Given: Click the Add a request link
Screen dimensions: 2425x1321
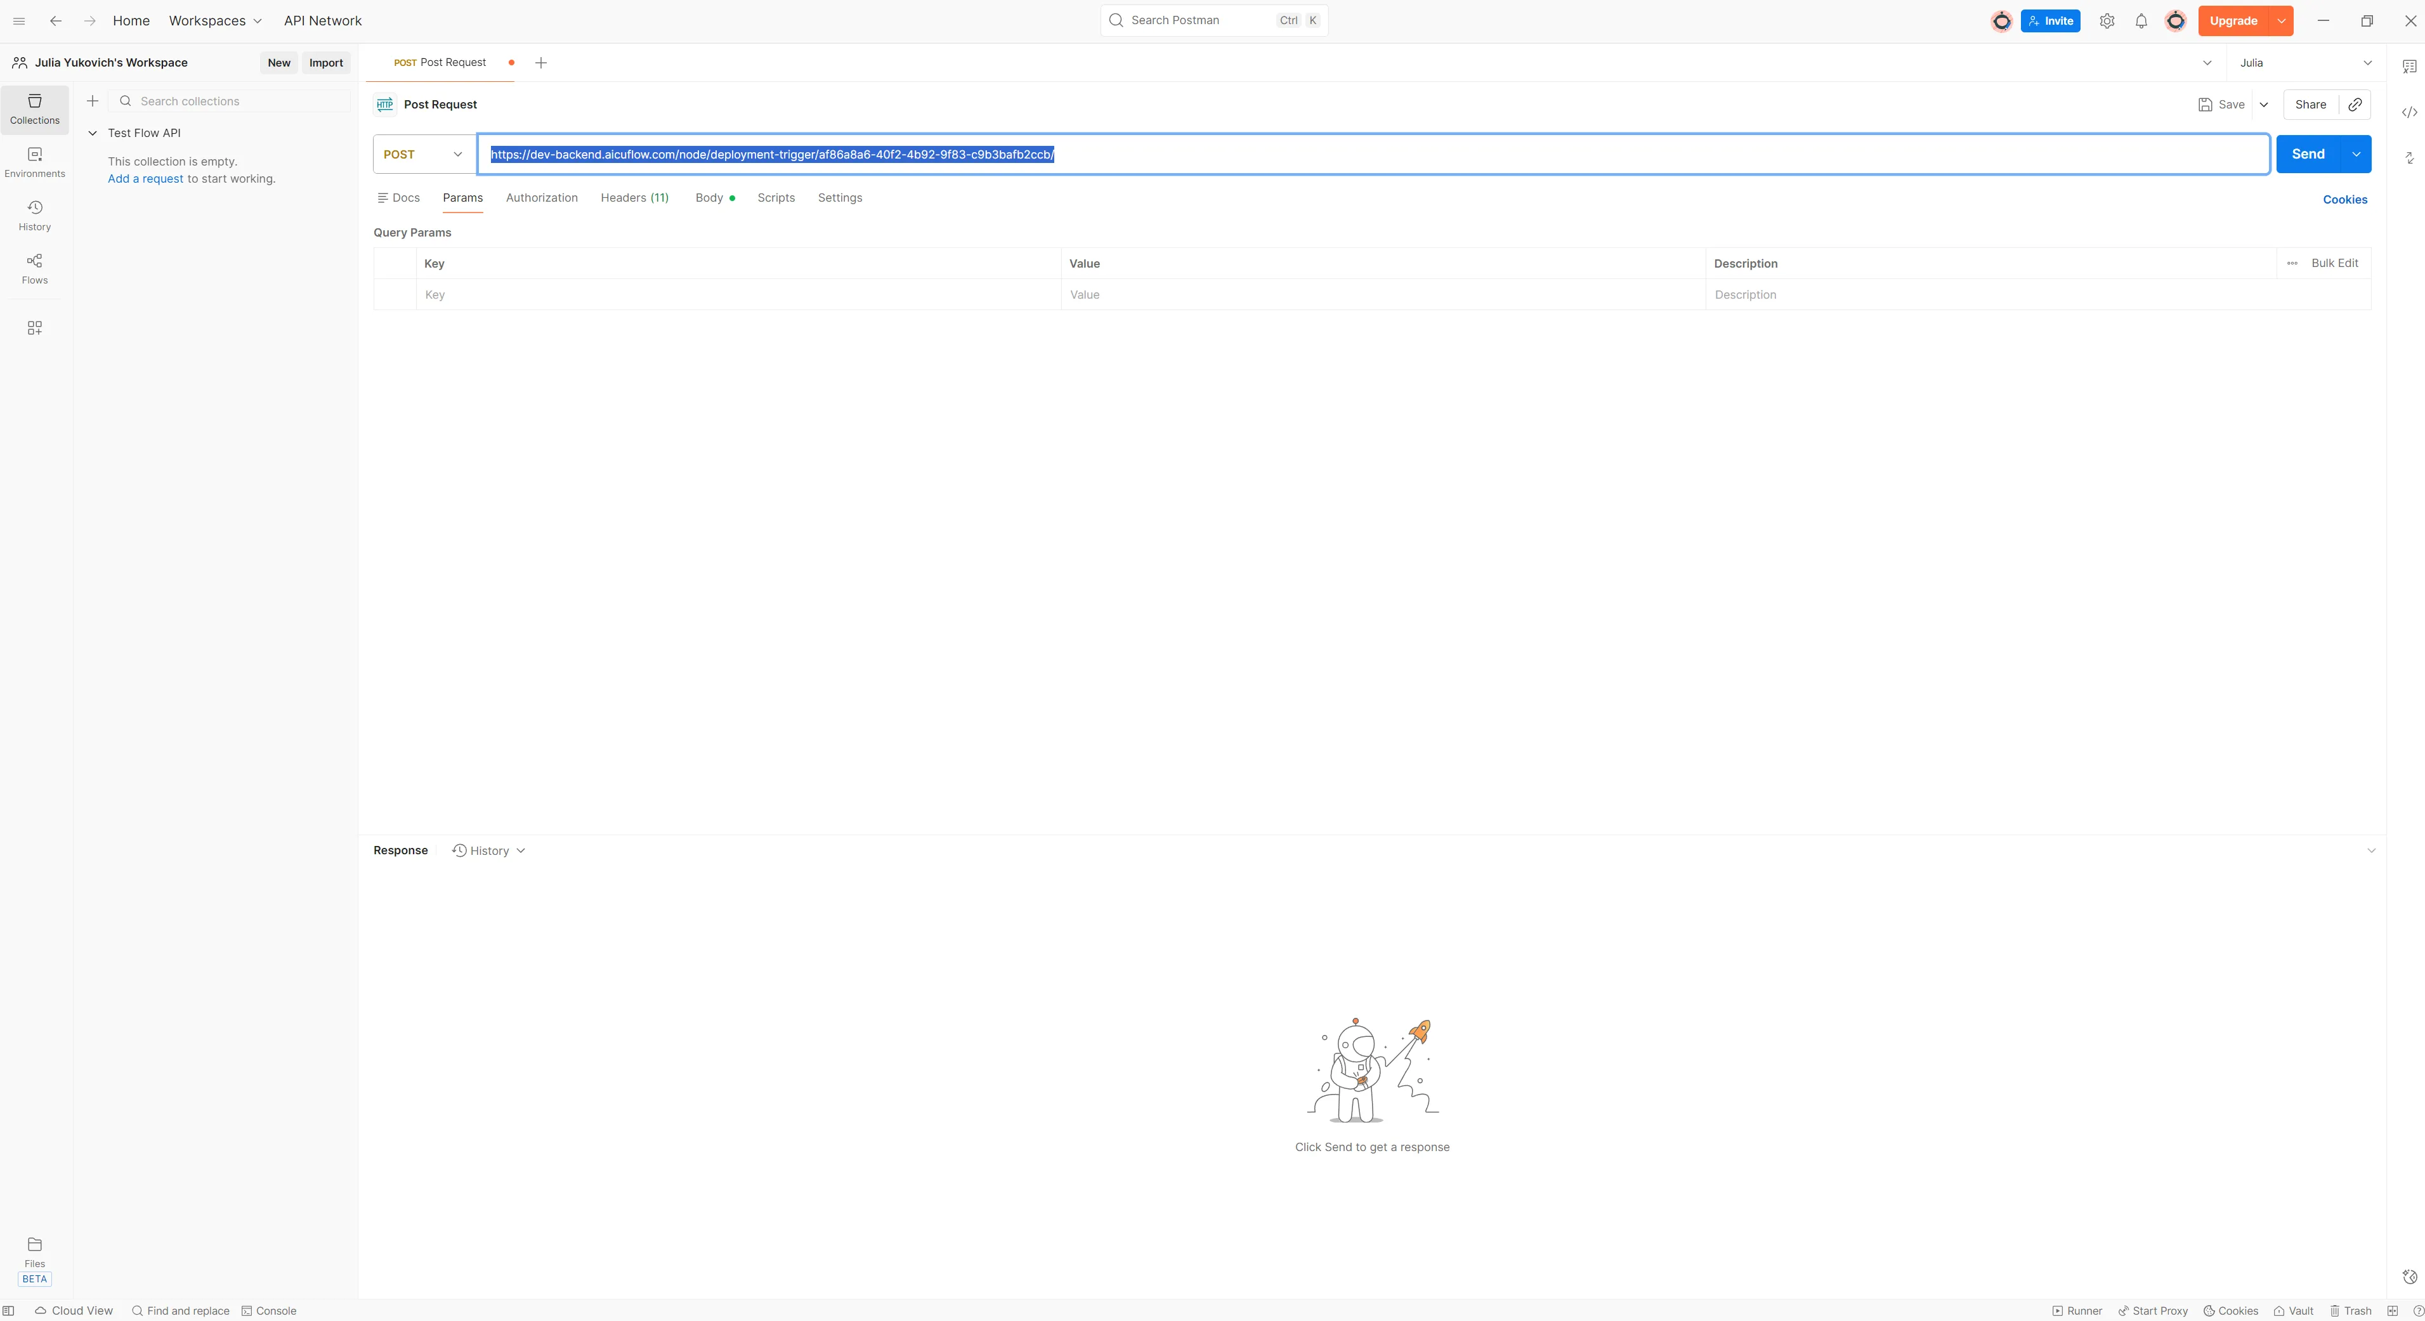Looking at the screenshot, I should pyautogui.click(x=145, y=179).
